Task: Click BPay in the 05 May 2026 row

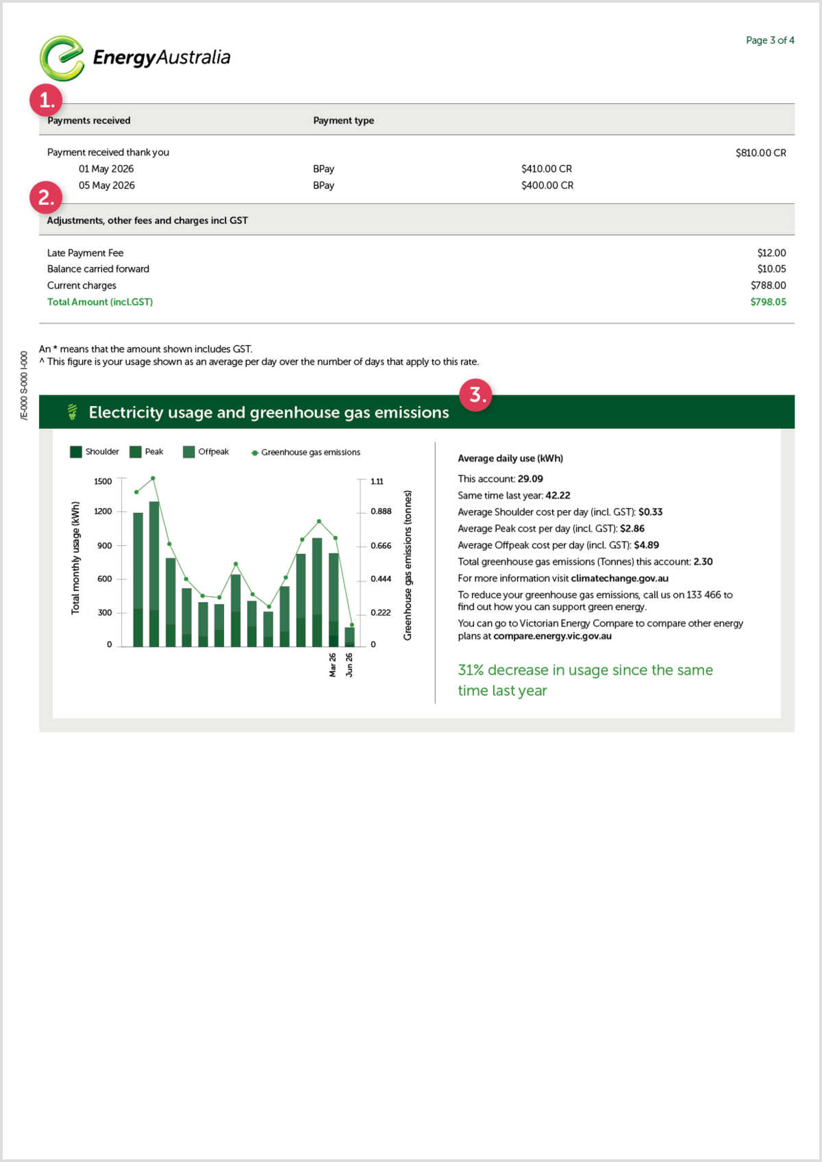Action: (323, 186)
